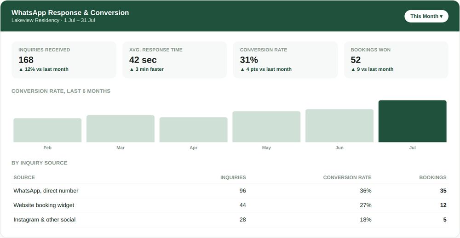The image size is (460, 238).
Task: Click the 42 sec response figure
Action: pos(143,60)
